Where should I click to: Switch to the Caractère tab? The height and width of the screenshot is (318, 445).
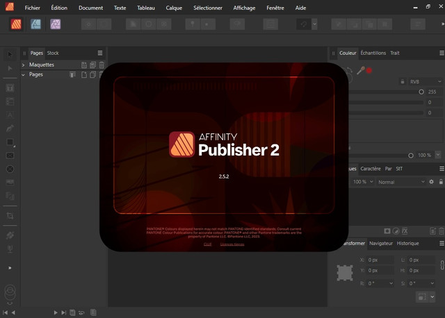(x=371, y=169)
